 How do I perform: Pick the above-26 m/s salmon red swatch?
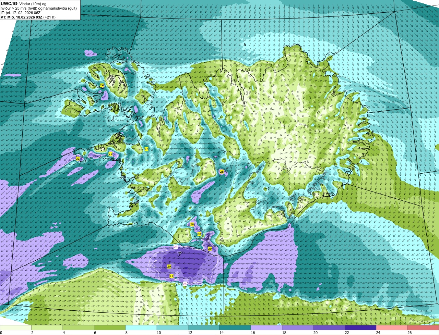(x=423, y=328)
